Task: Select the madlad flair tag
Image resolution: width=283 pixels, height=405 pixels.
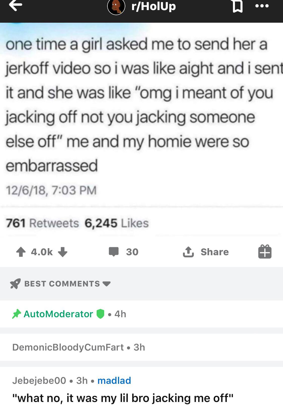Action: [x=114, y=380]
